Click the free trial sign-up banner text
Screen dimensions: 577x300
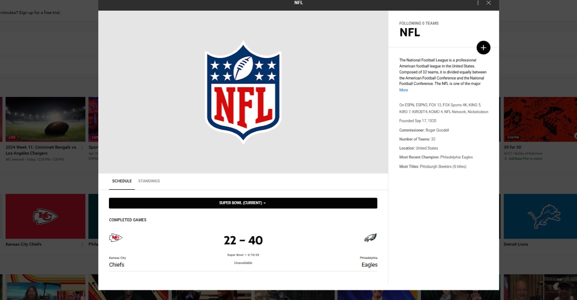30,12
